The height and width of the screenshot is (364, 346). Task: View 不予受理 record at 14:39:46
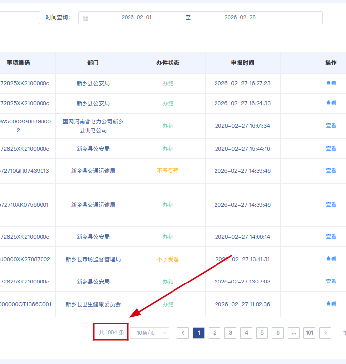pos(331,170)
